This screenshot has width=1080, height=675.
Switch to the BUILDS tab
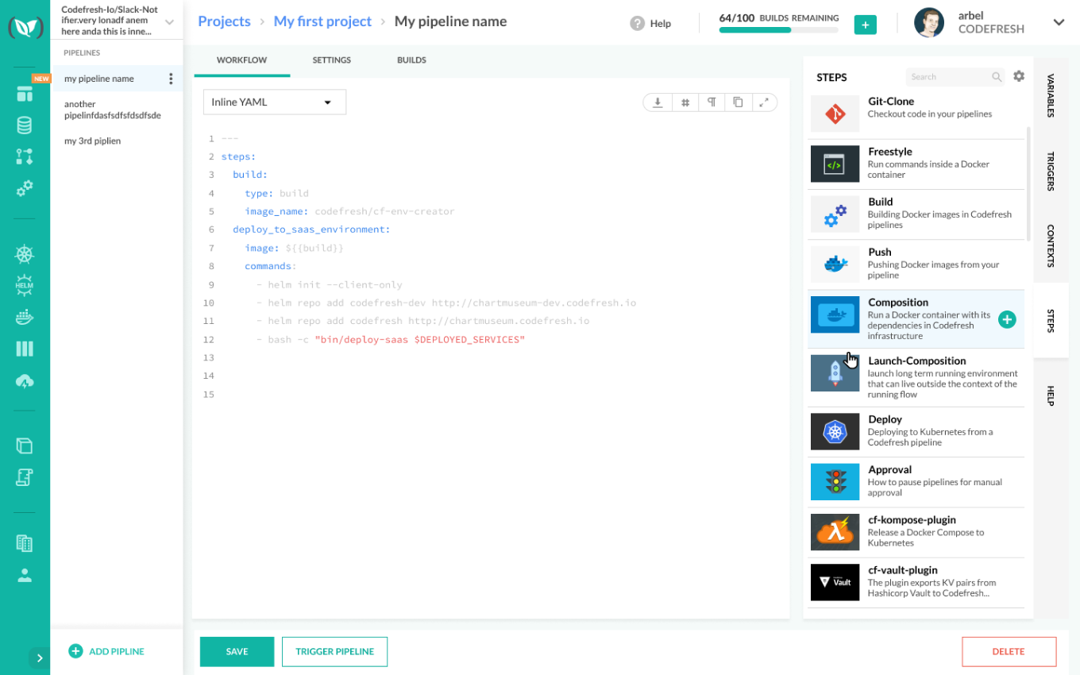(411, 60)
